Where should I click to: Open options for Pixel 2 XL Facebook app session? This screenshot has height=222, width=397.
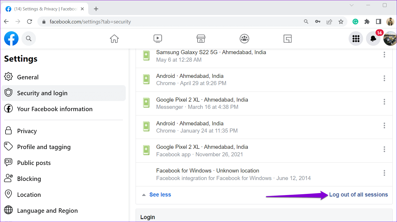tap(384, 149)
